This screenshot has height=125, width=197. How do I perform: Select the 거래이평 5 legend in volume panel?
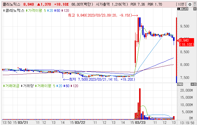45,86
